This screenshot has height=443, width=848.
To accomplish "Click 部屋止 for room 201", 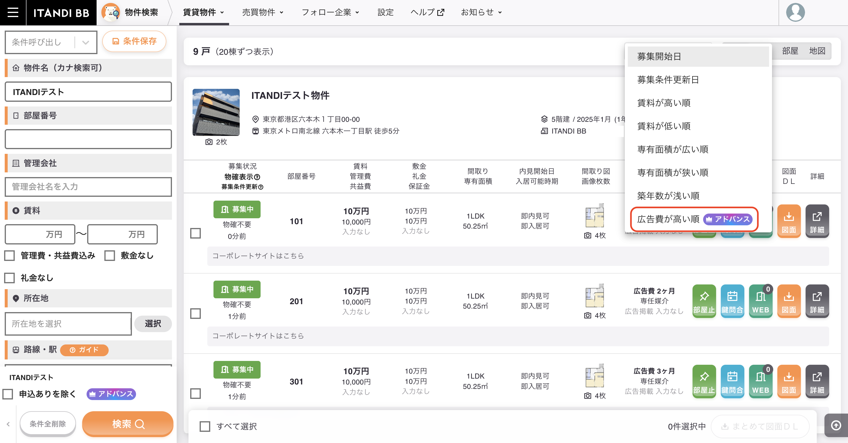I will tap(704, 301).
